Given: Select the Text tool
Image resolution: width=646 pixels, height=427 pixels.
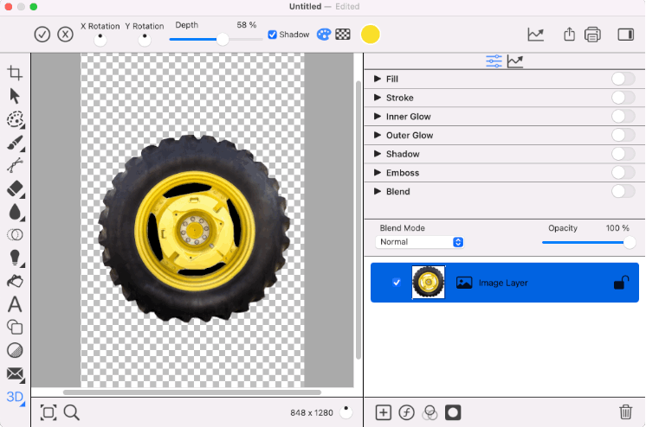Looking at the screenshot, I should coord(15,304).
